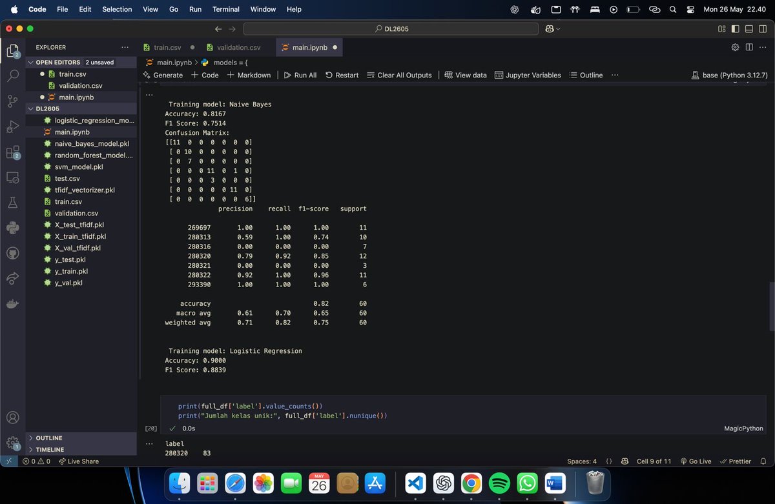Viewport: 775px width, 504px height.
Task: Toggle the bottom panel
Action: coord(749,29)
